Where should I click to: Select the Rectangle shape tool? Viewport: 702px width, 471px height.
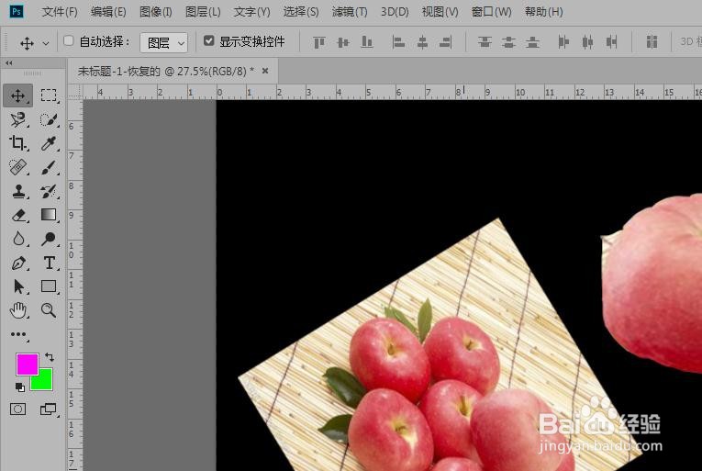pyautogui.click(x=49, y=286)
